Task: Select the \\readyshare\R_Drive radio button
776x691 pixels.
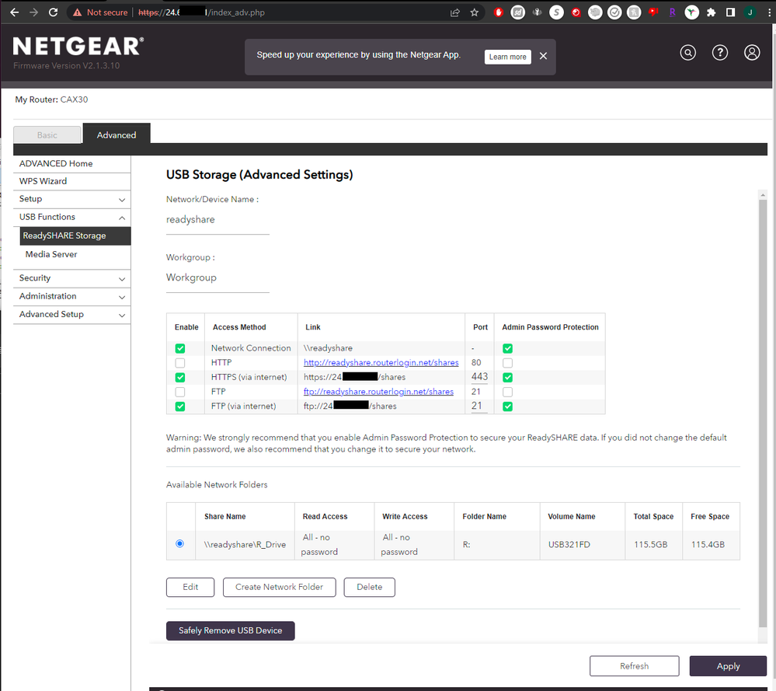Action: (x=179, y=543)
